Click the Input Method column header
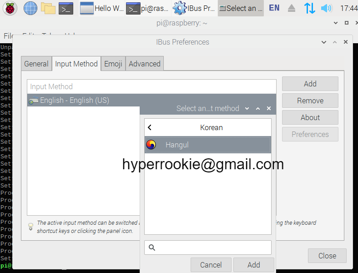Viewport: 358px width, 273px height. pos(151,86)
